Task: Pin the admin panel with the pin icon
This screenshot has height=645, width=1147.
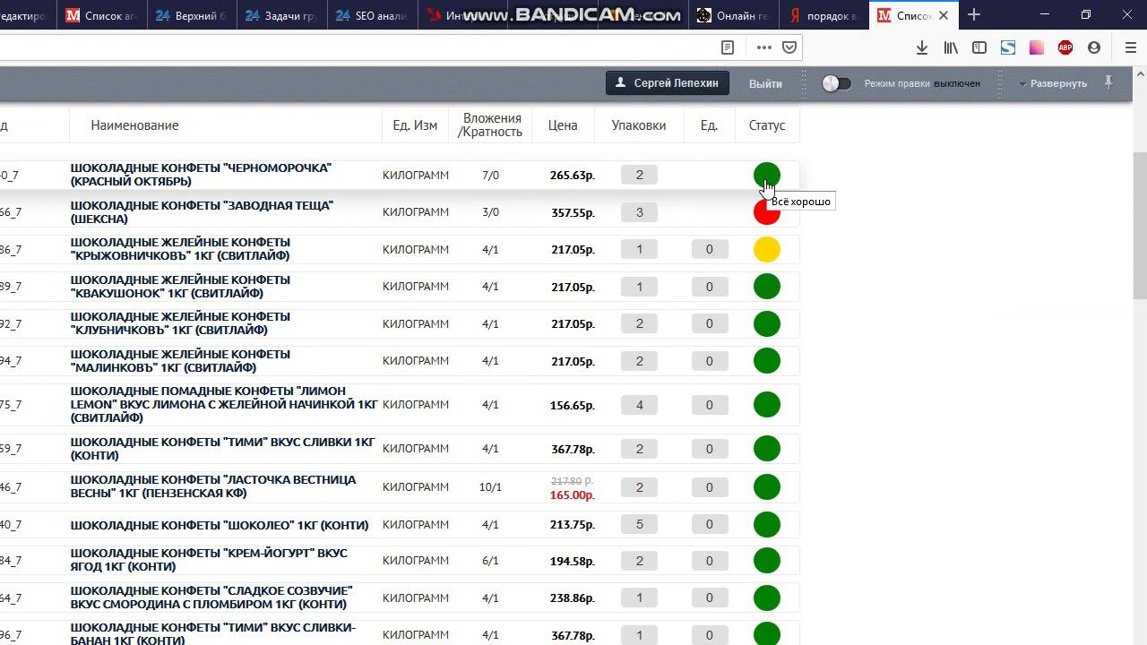Action: (1108, 82)
